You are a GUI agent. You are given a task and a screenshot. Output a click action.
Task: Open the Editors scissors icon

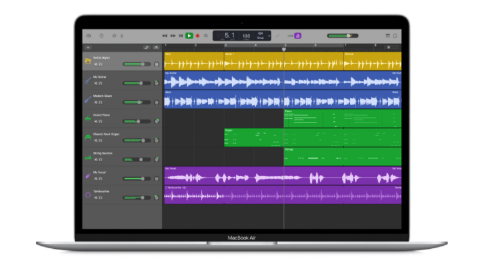121,36
